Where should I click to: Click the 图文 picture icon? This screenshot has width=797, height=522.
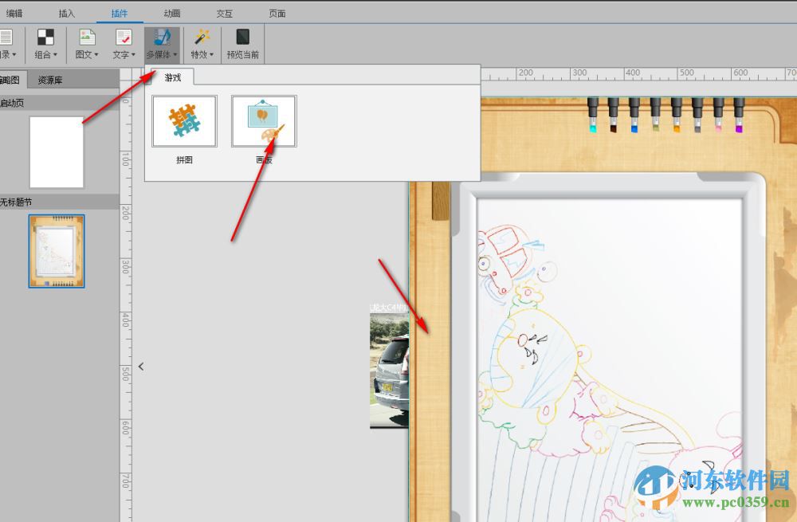click(x=87, y=37)
